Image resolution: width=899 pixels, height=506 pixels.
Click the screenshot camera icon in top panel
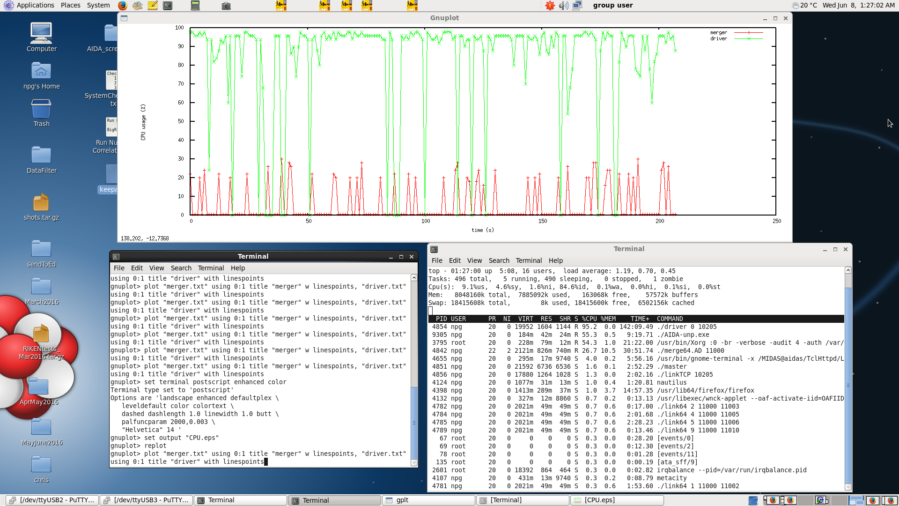[x=226, y=6]
